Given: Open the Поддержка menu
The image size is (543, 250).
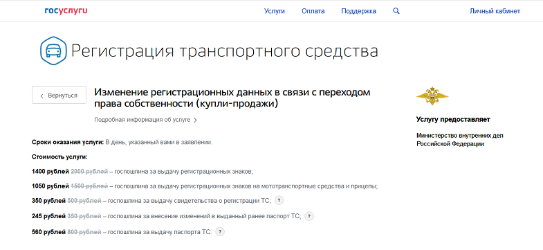Looking at the screenshot, I should tap(358, 11).
